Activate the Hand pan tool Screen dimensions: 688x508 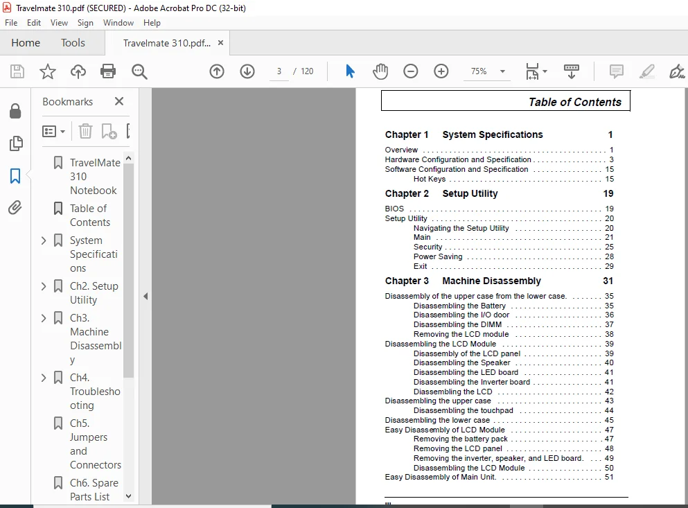(380, 71)
